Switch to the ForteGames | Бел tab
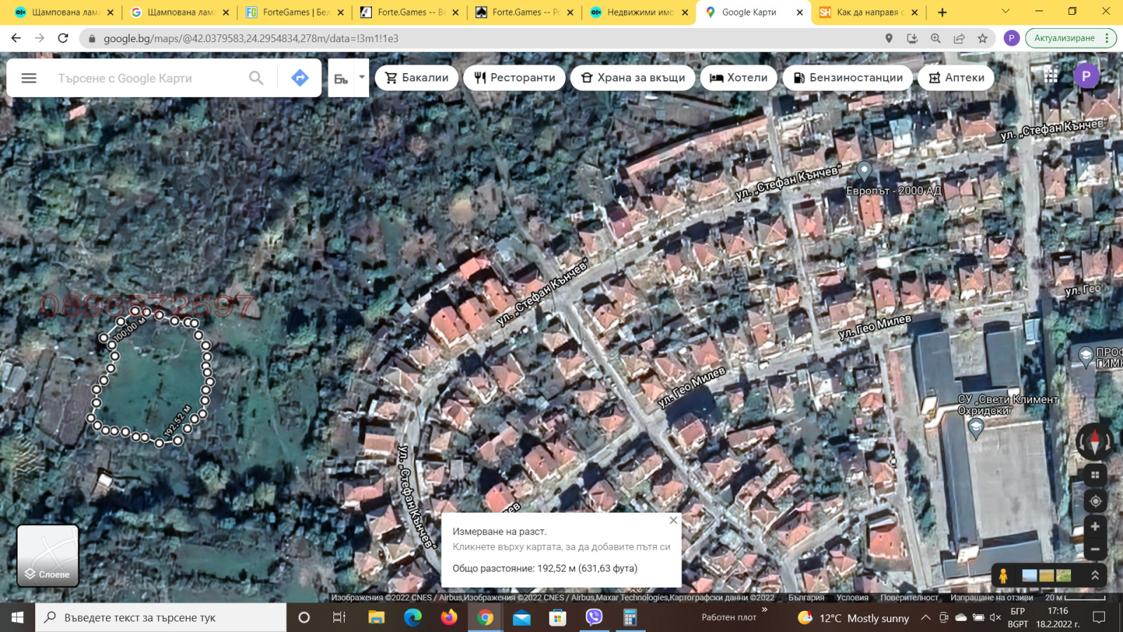Image resolution: width=1123 pixels, height=632 pixels. [295, 12]
